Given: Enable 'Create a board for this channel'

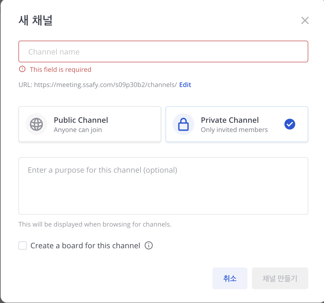Looking at the screenshot, I should pyautogui.click(x=22, y=246).
